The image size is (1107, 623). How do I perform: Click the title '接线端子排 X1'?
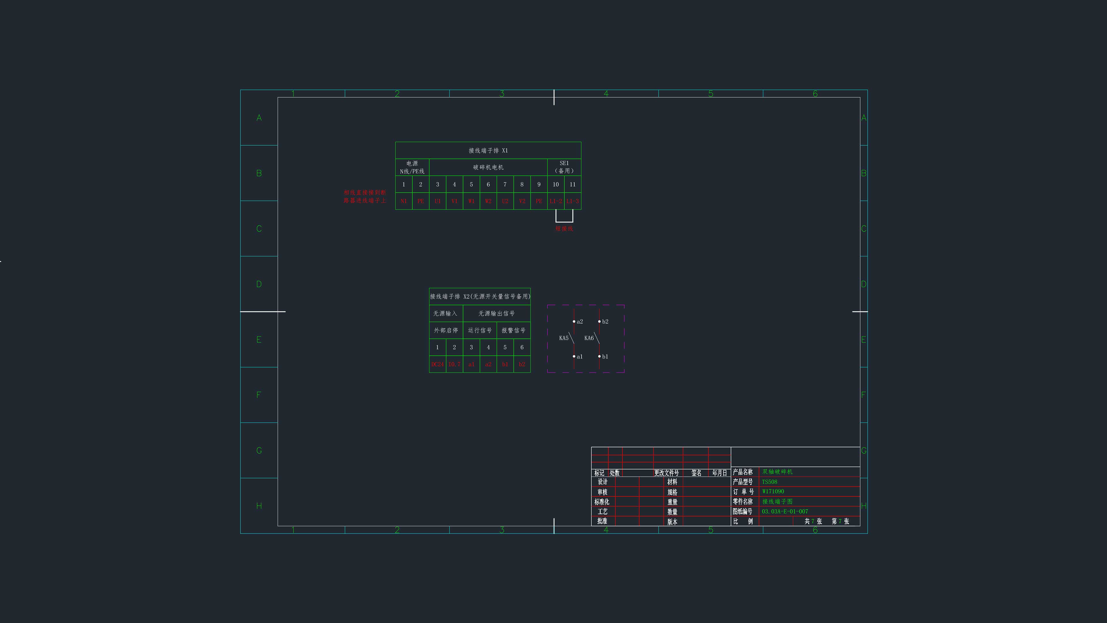(x=488, y=151)
